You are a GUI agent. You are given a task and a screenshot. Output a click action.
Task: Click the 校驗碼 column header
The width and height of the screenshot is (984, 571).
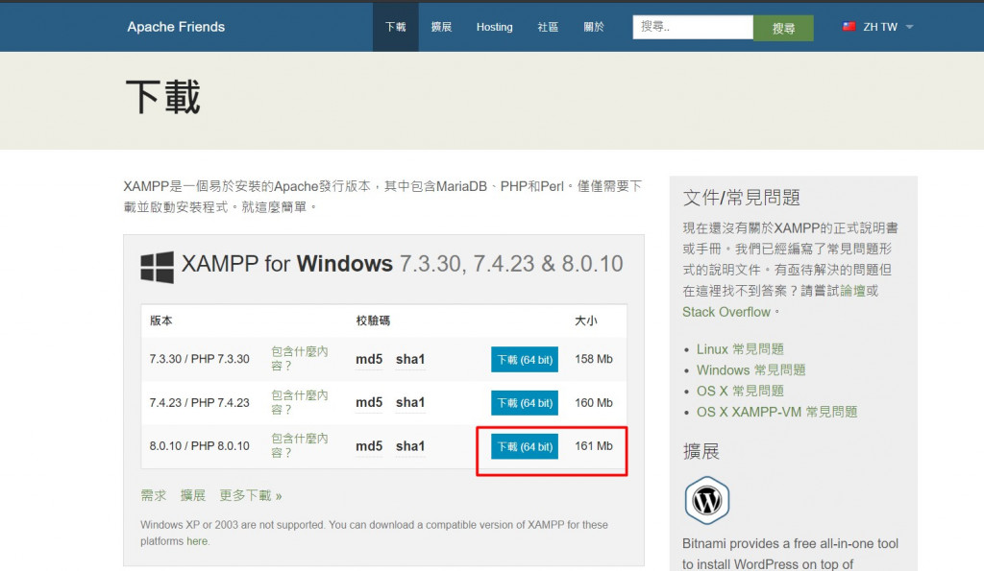tap(373, 321)
